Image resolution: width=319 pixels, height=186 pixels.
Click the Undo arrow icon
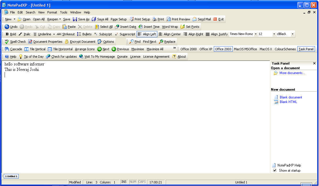pyautogui.click(x=7, y=27)
